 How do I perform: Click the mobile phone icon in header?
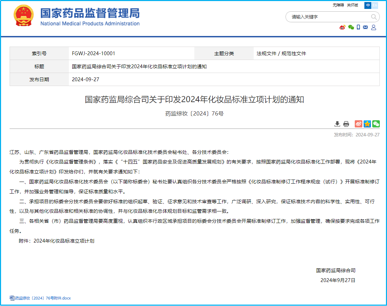point(358,27)
